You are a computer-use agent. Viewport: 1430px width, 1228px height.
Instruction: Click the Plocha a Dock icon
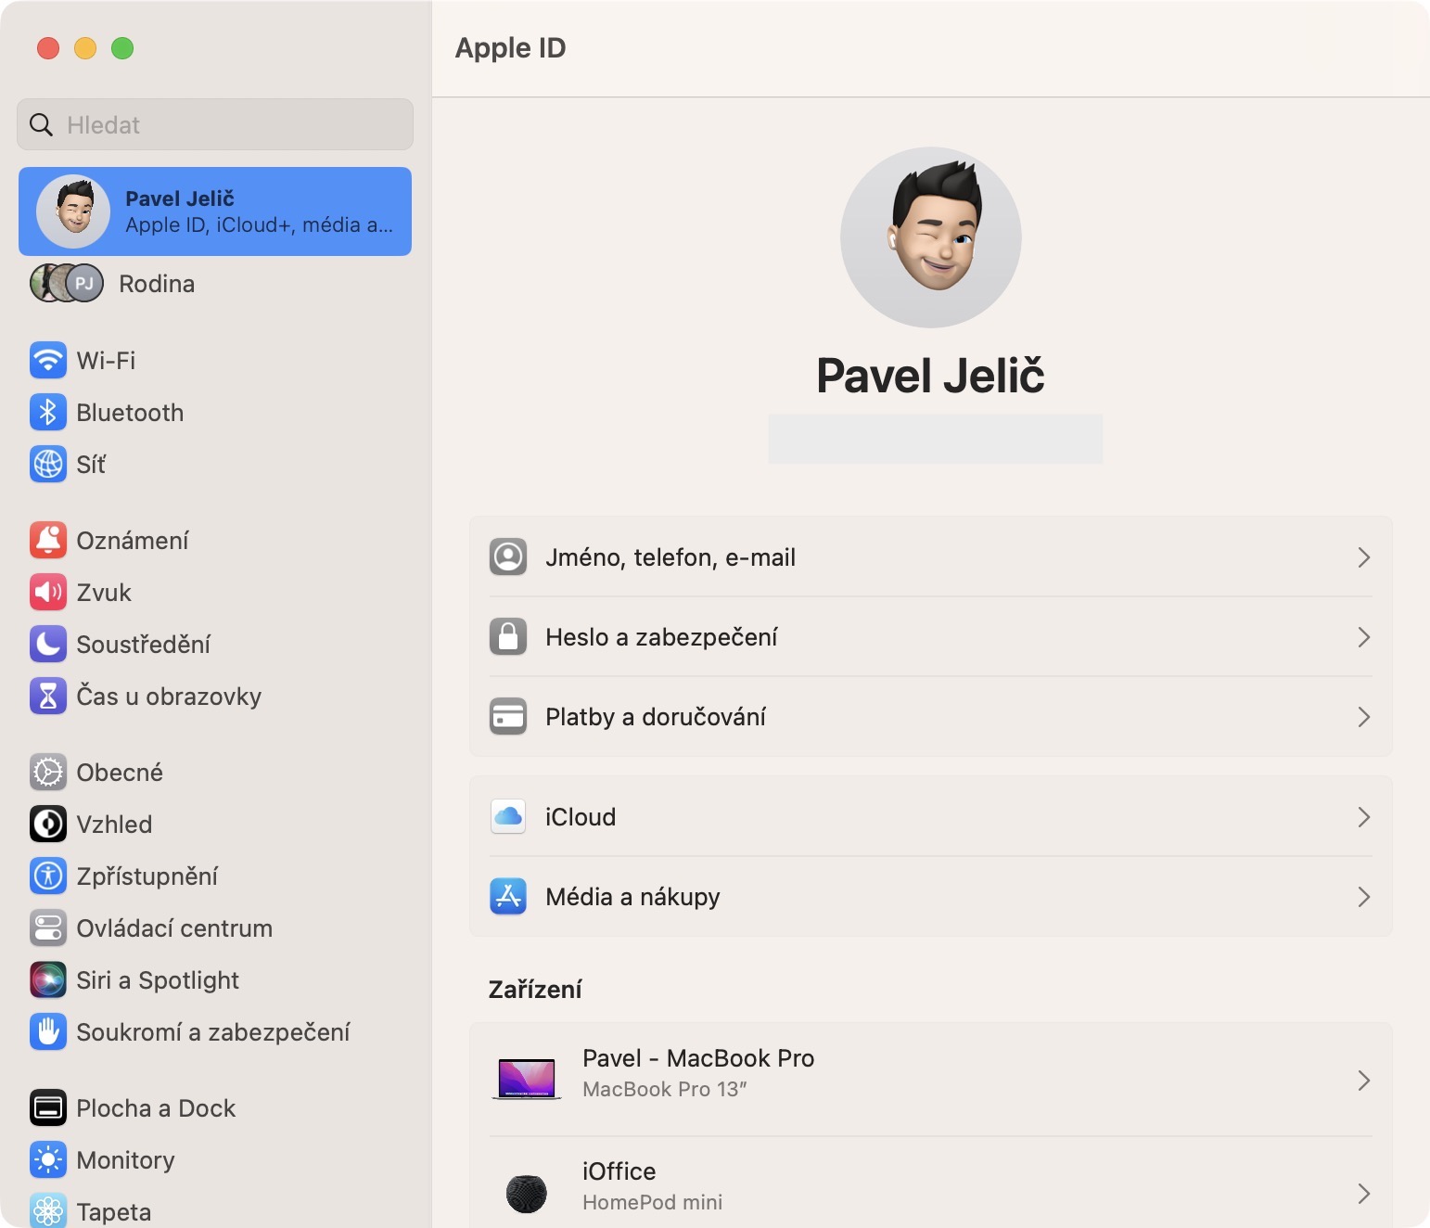tap(48, 1107)
